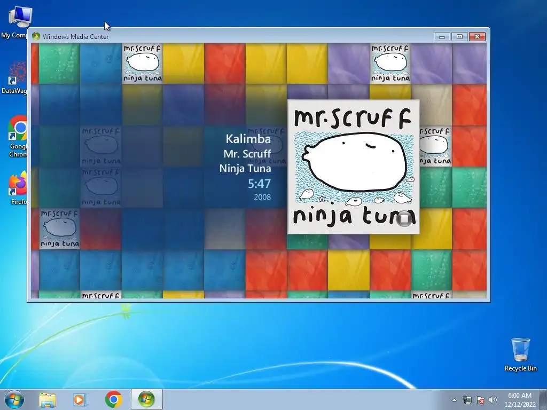Maximize the Windows Media Center window
This screenshot has width=547, height=410.
[x=459, y=37]
